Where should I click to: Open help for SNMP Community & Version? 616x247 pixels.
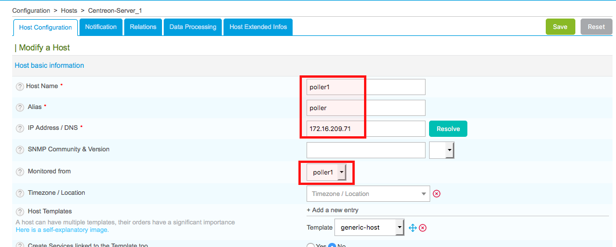pyautogui.click(x=20, y=150)
